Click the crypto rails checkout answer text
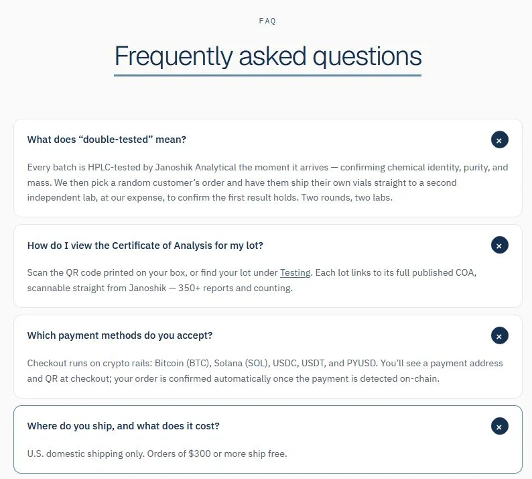Screen dimensions: 532x479 tap(265, 371)
